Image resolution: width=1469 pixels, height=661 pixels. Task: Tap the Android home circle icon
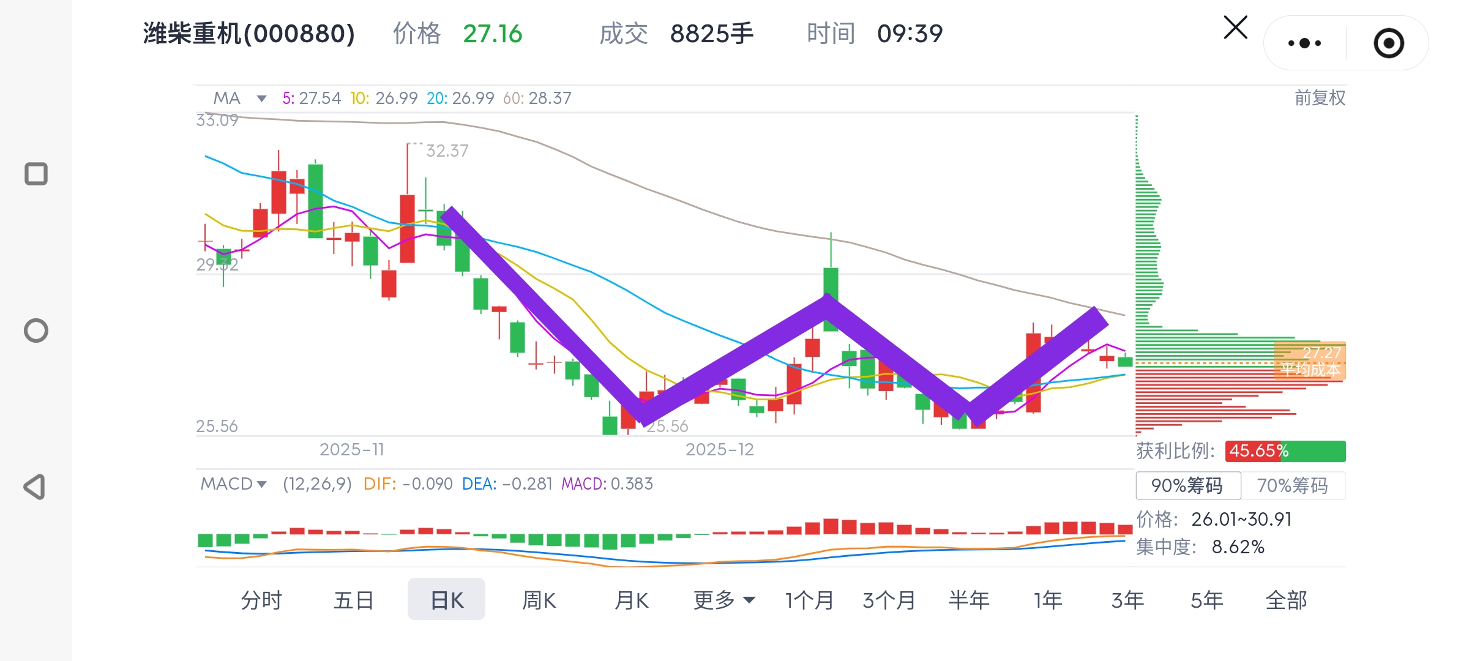click(36, 330)
